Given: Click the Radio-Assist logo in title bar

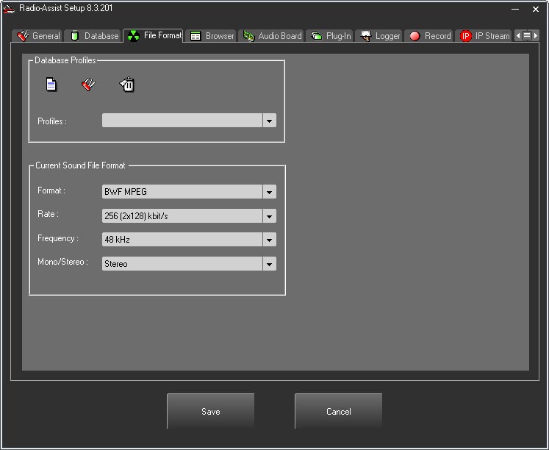Looking at the screenshot, I should (9, 9).
